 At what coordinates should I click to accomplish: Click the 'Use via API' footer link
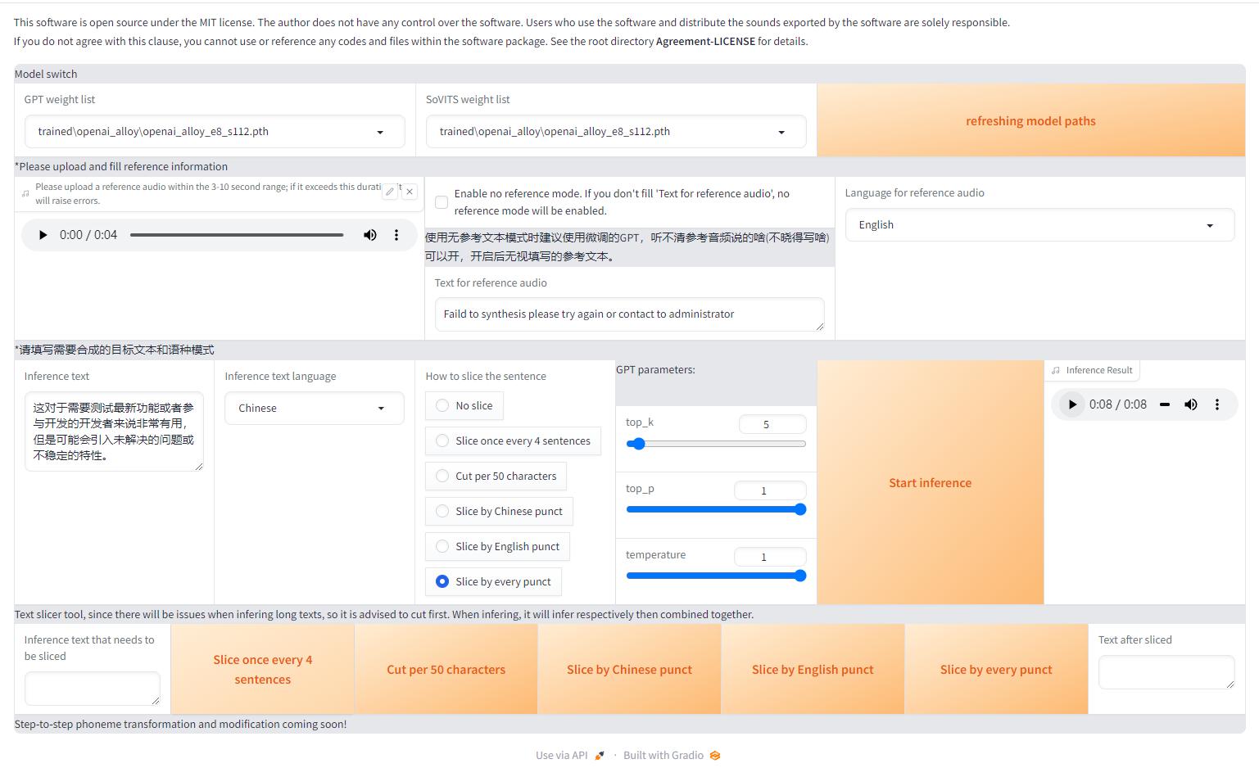tap(562, 755)
